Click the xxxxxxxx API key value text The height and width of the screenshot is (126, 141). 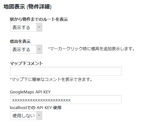[41, 100]
